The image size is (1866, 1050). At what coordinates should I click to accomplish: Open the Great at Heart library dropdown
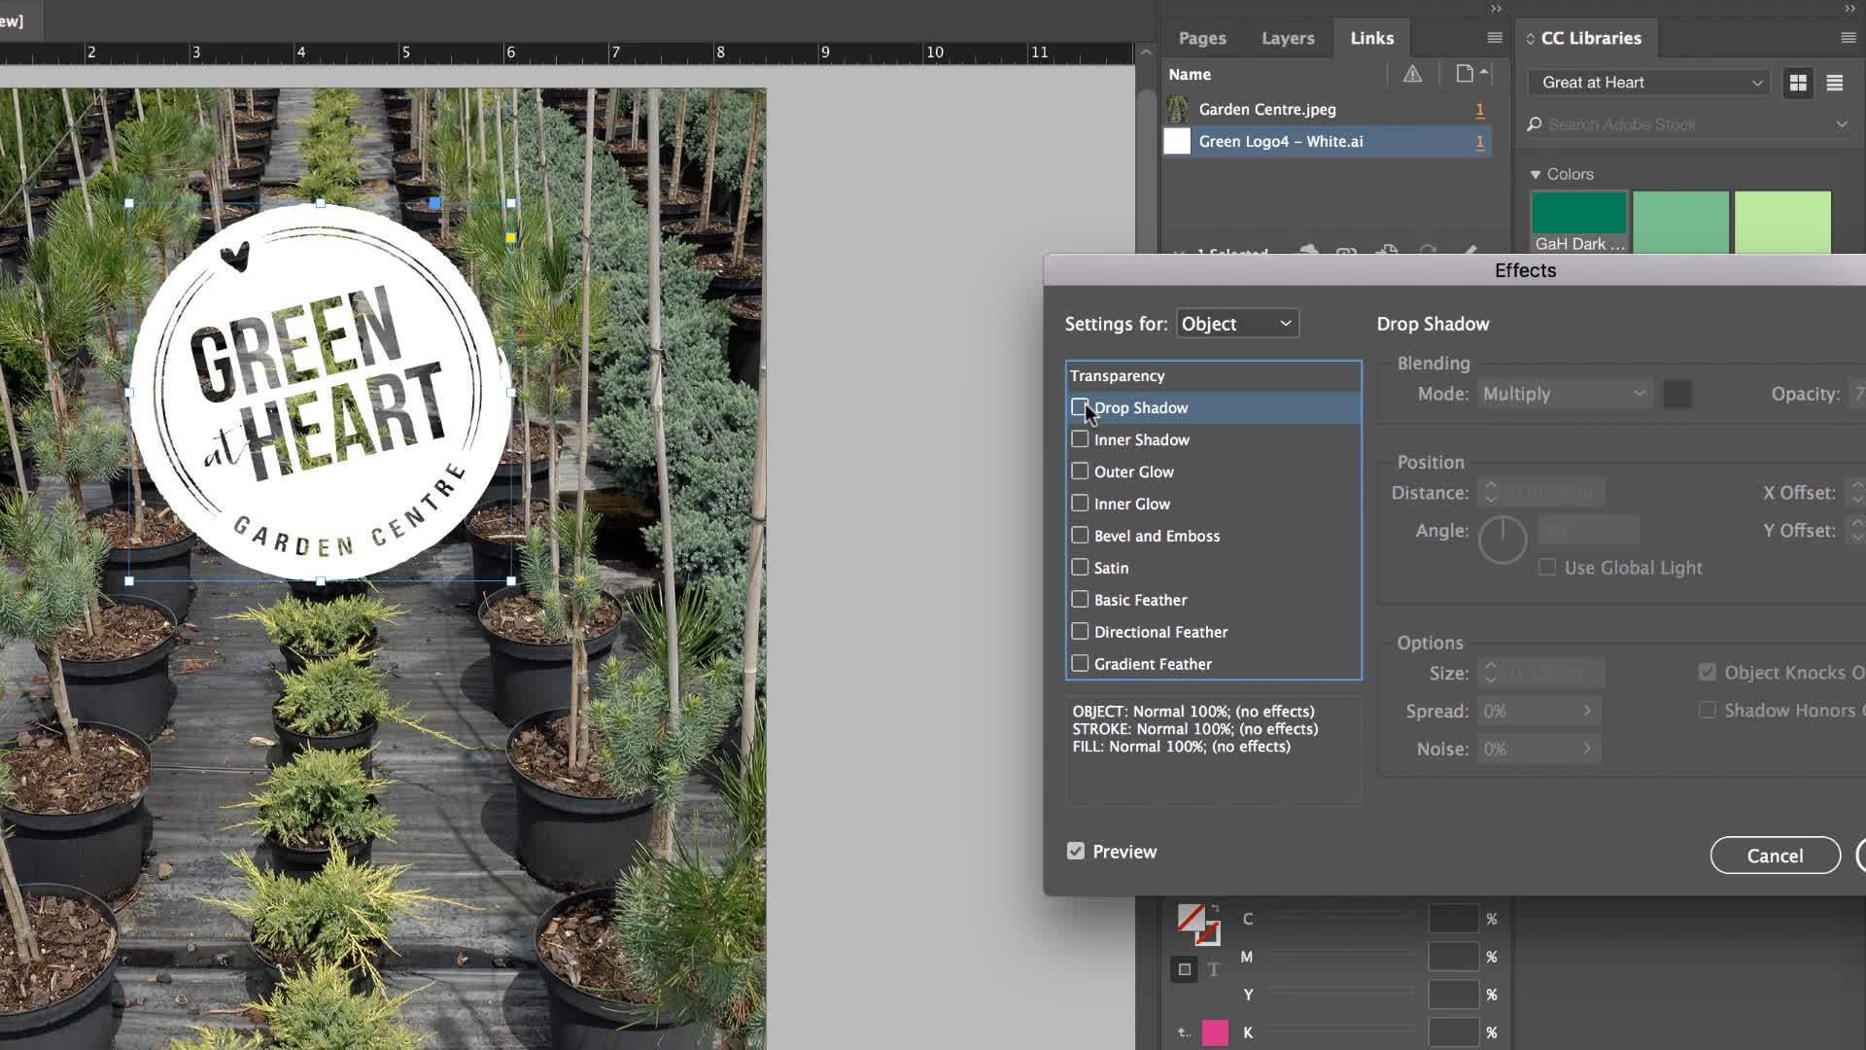click(1648, 83)
